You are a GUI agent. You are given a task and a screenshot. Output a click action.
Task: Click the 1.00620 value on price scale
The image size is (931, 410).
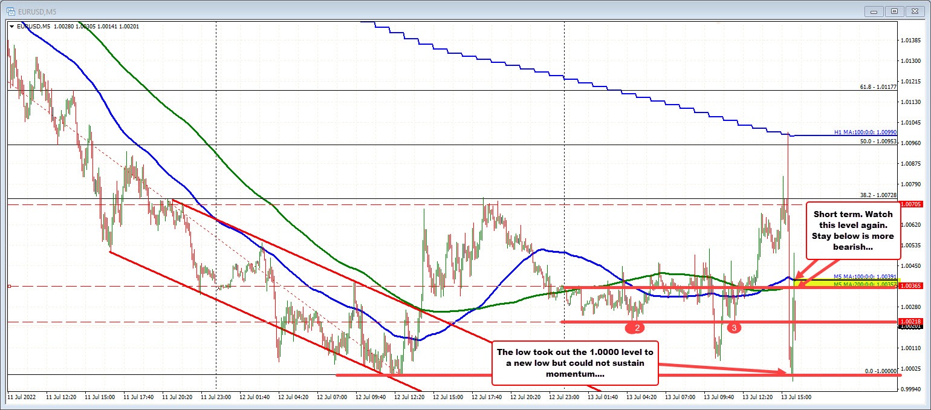(x=911, y=224)
